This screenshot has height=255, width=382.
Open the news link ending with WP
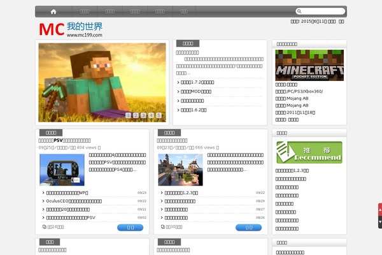pos(67,193)
